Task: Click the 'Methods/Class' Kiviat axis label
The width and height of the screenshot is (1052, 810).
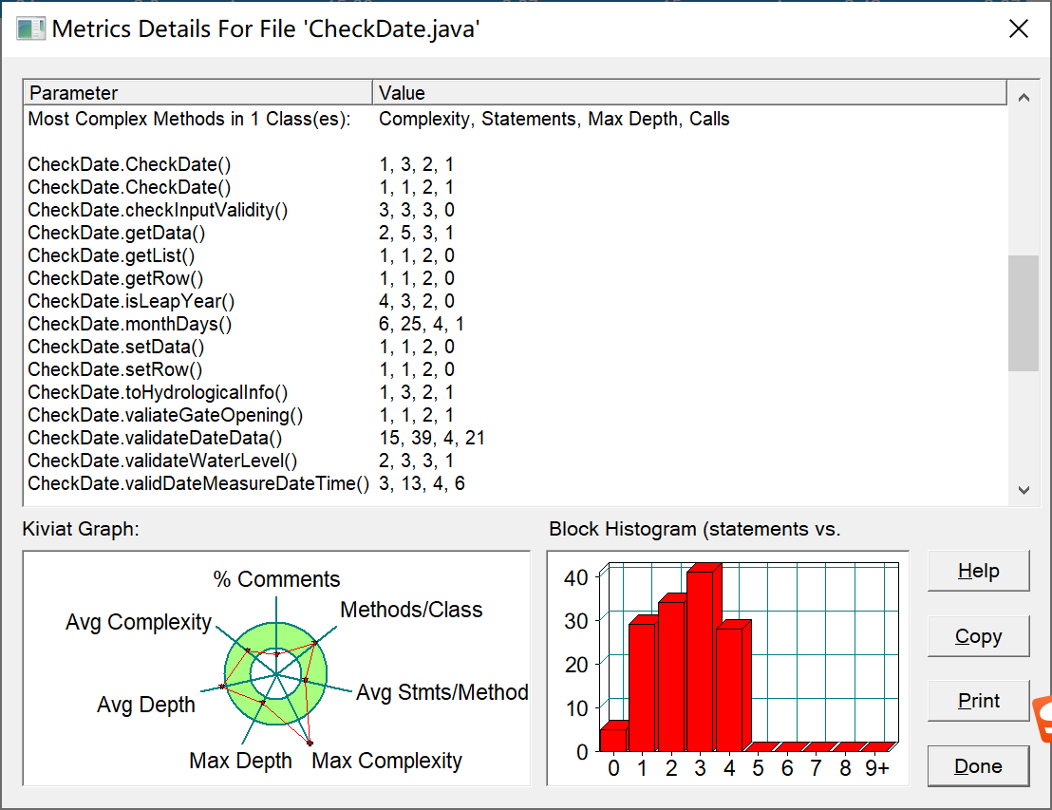Action: click(411, 610)
